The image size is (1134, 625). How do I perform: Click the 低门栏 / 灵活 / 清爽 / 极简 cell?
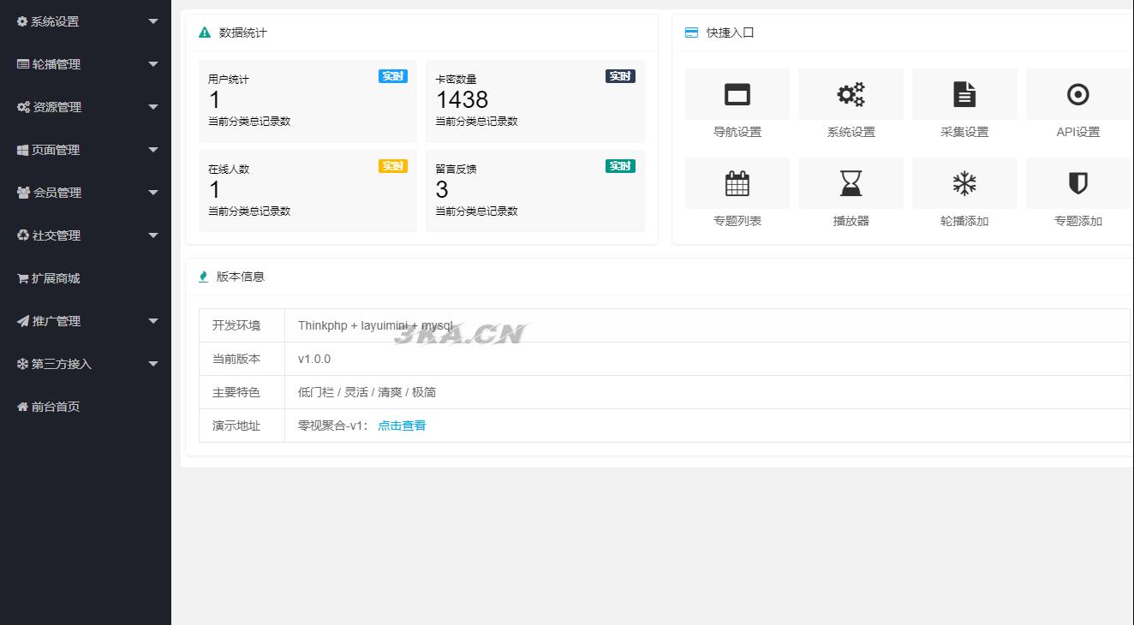(707, 392)
